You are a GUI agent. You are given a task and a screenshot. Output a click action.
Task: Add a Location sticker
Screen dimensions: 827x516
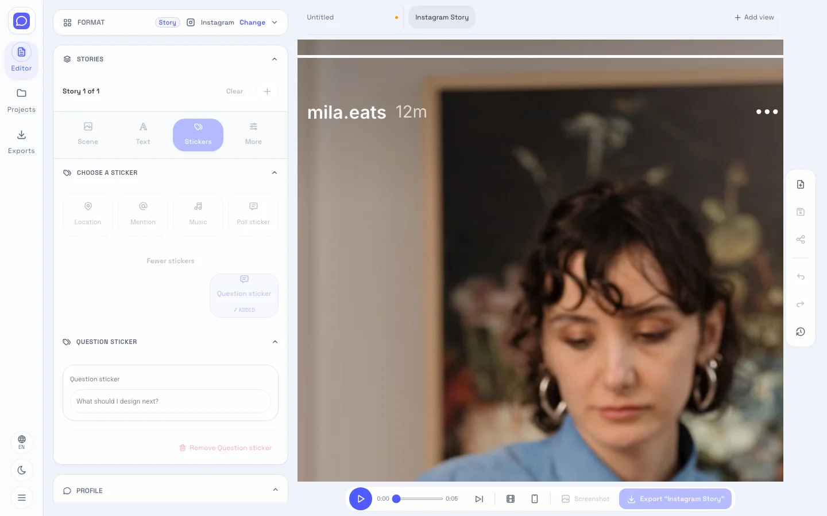tap(88, 215)
